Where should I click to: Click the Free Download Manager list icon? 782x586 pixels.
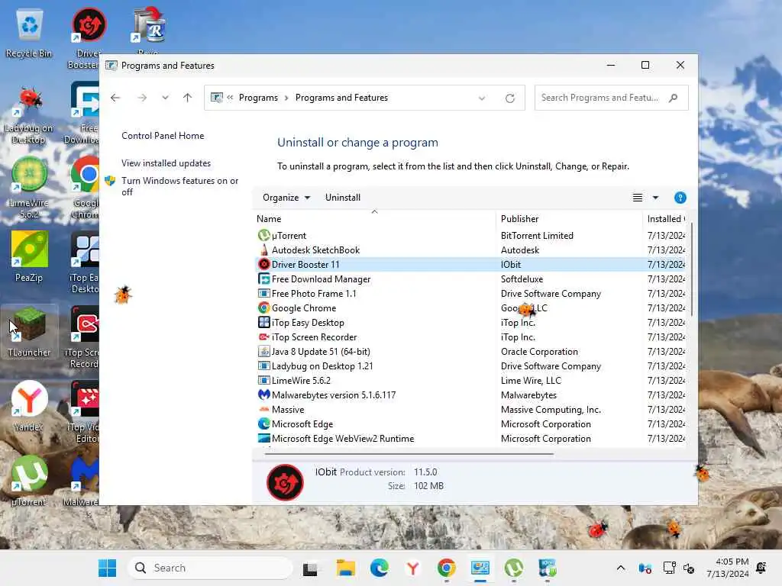(263, 279)
